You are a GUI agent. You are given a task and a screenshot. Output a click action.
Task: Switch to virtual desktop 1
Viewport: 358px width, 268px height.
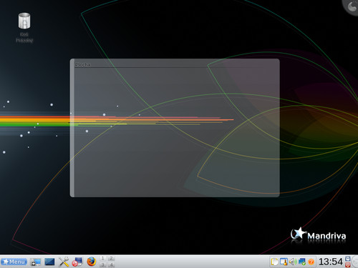(102, 259)
